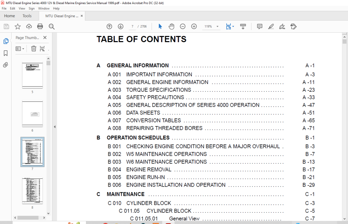Open the 119% zoom level dropdown
The width and height of the screenshot is (348, 224).
[x=217, y=27]
